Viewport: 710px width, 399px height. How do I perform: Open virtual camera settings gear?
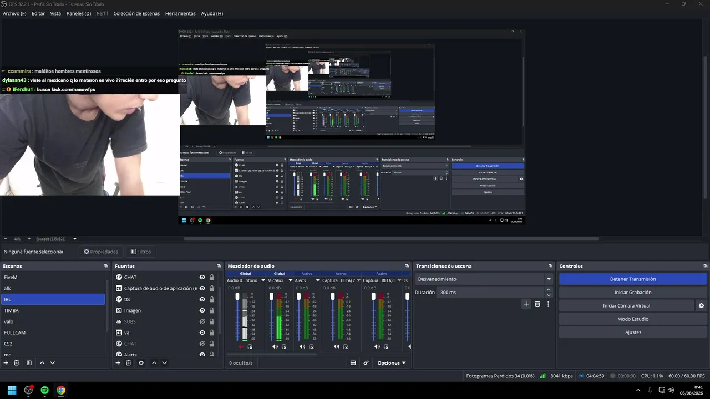click(x=702, y=306)
